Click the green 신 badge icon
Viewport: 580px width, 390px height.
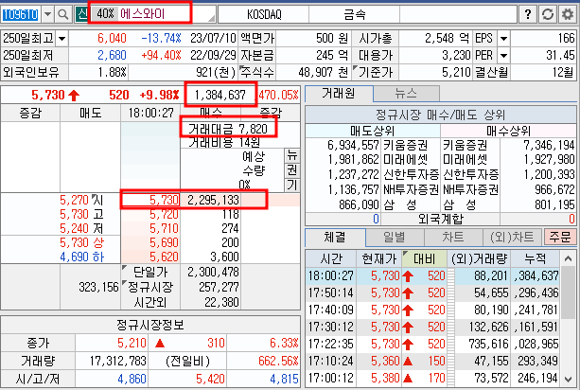tap(81, 14)
